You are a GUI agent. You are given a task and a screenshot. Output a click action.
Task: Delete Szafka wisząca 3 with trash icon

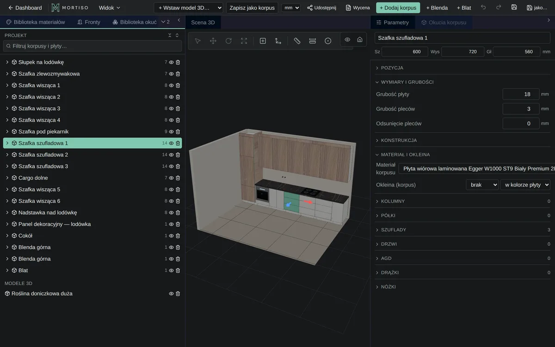coord(178,108)
